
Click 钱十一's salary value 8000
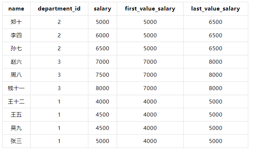point(102,88)
